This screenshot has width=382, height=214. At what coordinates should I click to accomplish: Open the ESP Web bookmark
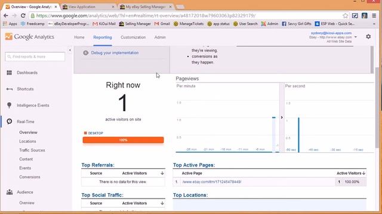click(x=335, y=24)
